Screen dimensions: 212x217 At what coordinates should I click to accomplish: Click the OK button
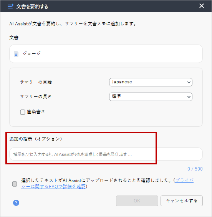[x=137, y=200]
